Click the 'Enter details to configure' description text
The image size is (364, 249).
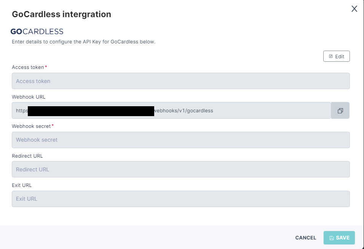[83, 42]
